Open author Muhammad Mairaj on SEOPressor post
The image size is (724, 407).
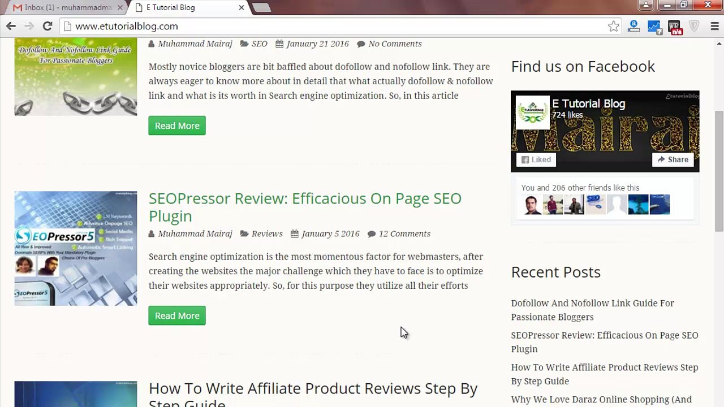point(195,233)
